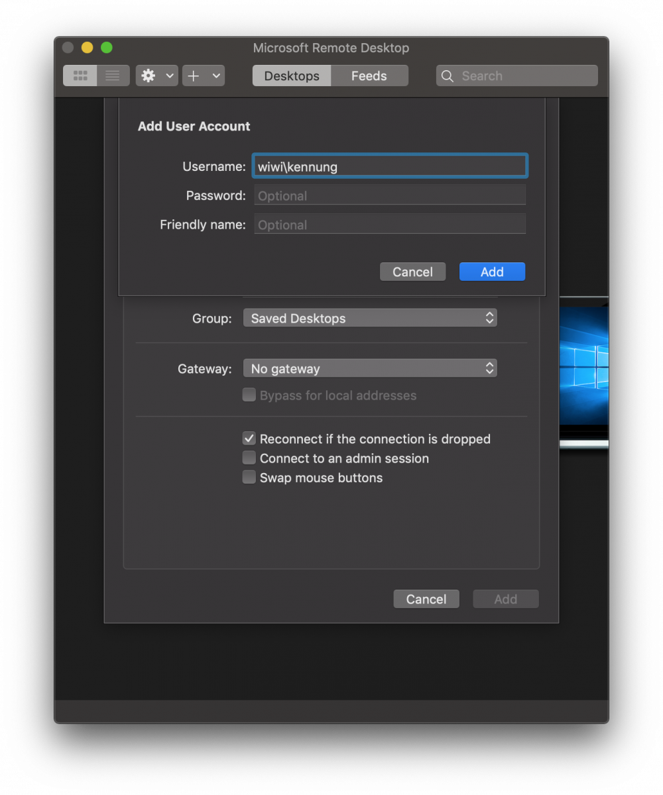663x795 pixels.
Task: Switch to grid view icon
Action: (x=80, y=76)
